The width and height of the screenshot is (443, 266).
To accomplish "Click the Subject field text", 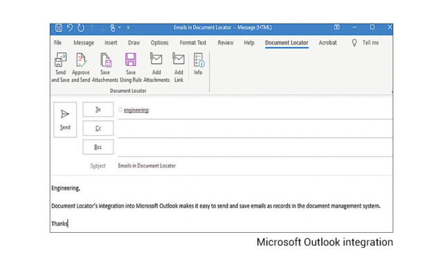I will click(x=147, y=166).
